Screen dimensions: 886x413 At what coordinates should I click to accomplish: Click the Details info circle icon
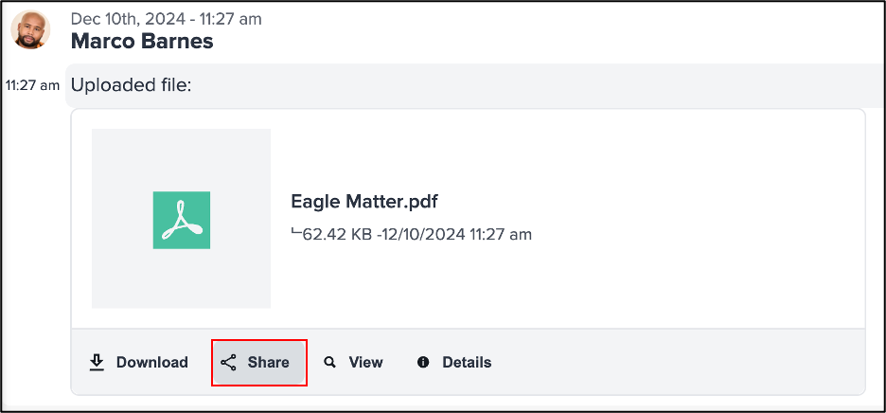tap(423, 362)
